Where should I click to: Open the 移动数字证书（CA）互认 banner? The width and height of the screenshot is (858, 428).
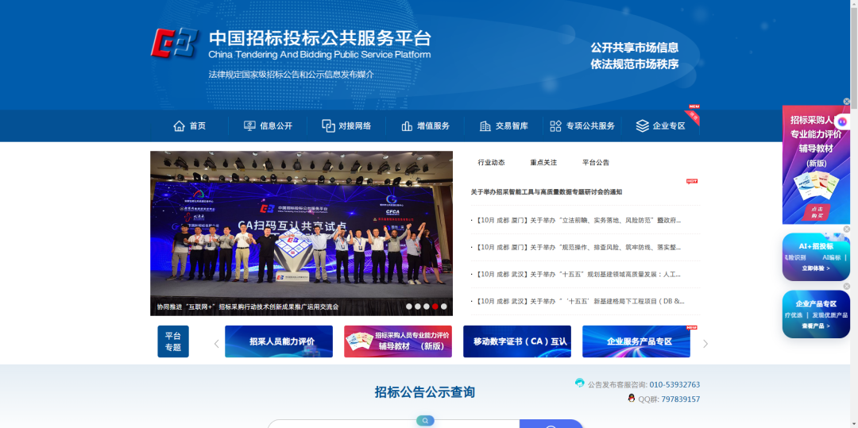tap(517, 341)
